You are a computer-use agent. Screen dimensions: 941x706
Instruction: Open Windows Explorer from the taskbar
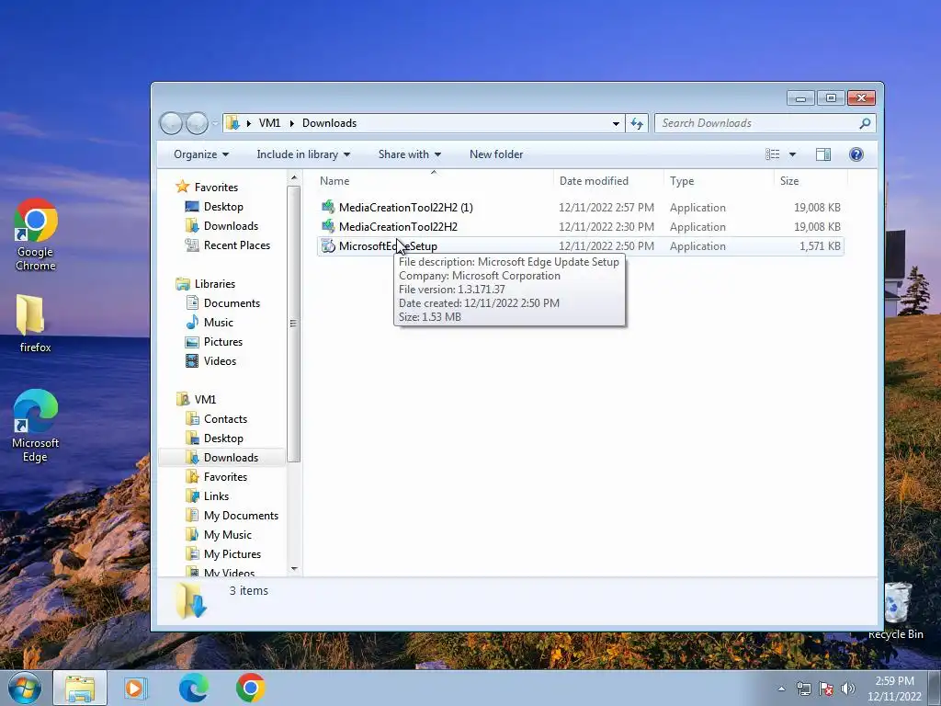[80, 688]
